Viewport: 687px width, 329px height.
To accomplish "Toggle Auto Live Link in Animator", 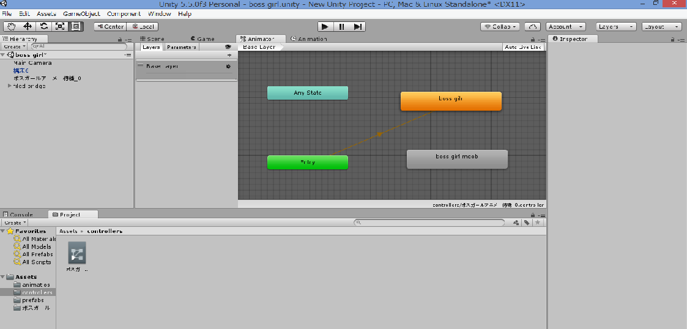I will [523, 47].
